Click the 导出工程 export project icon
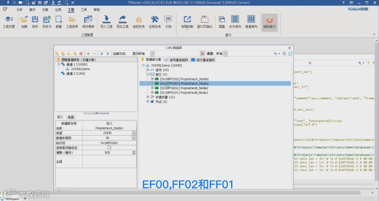Screen dimensions: 379x201 [x=122, y=22]
